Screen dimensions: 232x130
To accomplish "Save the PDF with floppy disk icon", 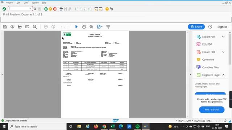I will tap(5, 27).
